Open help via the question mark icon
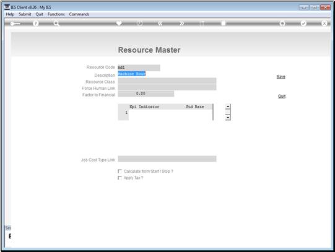335x252 pixels. (x=36, y=24)
